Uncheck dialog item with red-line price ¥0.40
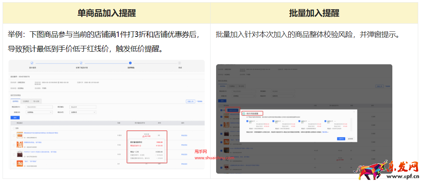Image resolution: width=423 pixels, height=184 pixels. (x=326, y=122)
